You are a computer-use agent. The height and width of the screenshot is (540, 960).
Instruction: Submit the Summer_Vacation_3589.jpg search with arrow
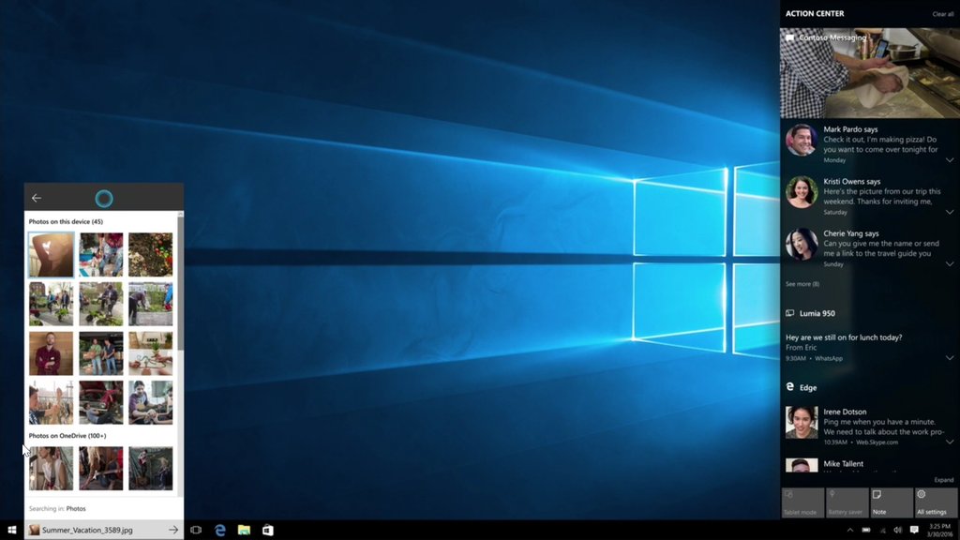point(173,529)
